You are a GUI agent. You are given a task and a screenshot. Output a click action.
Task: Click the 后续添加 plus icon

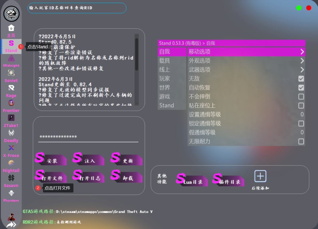point(260,176)
